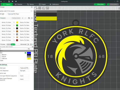Viewport: 120px width, 90px height.
Task: Click green filament 4 color swatch
Action: coord(17,25)
